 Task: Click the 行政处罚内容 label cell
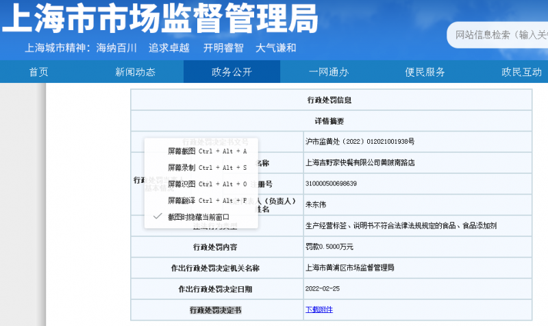pos(217,247)
